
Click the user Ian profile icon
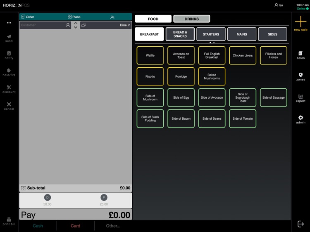pos(276,5)
